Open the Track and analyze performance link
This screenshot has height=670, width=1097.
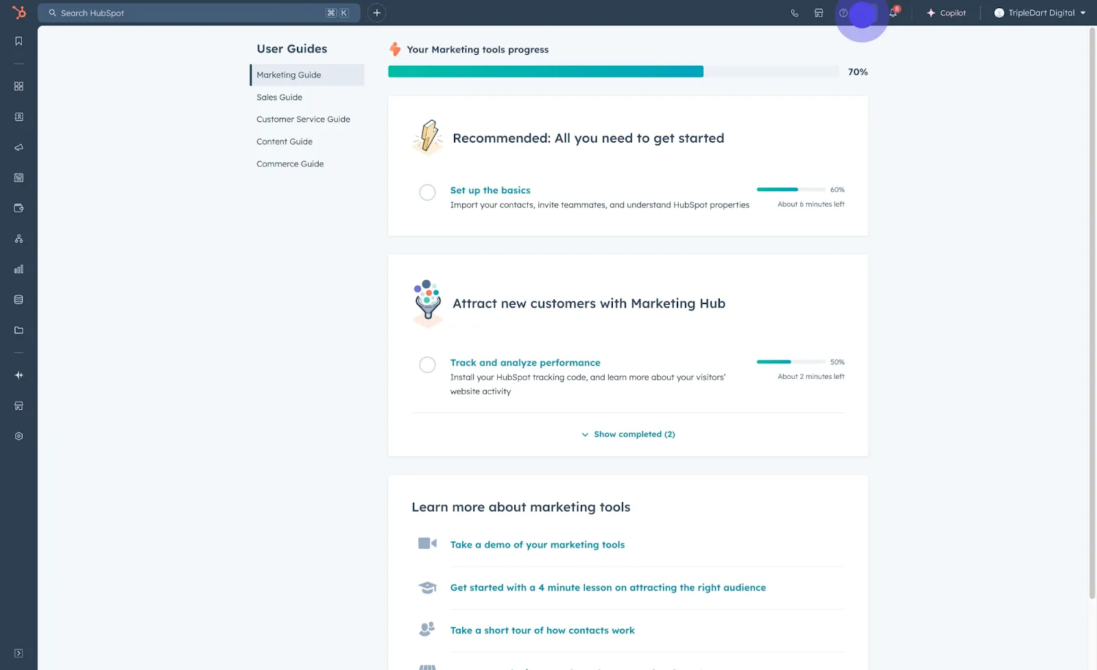[525, 363]
